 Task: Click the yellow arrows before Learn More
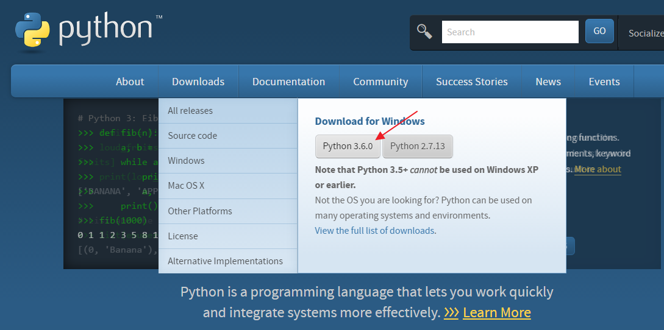click(451, 313)
